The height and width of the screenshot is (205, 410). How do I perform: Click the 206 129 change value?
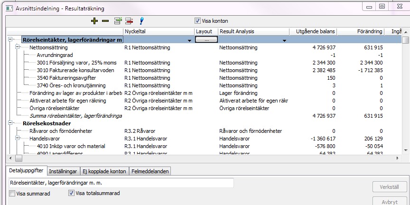(x=373, y=139)
